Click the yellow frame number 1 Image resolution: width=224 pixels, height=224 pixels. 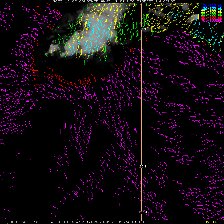tap(8, 222)
